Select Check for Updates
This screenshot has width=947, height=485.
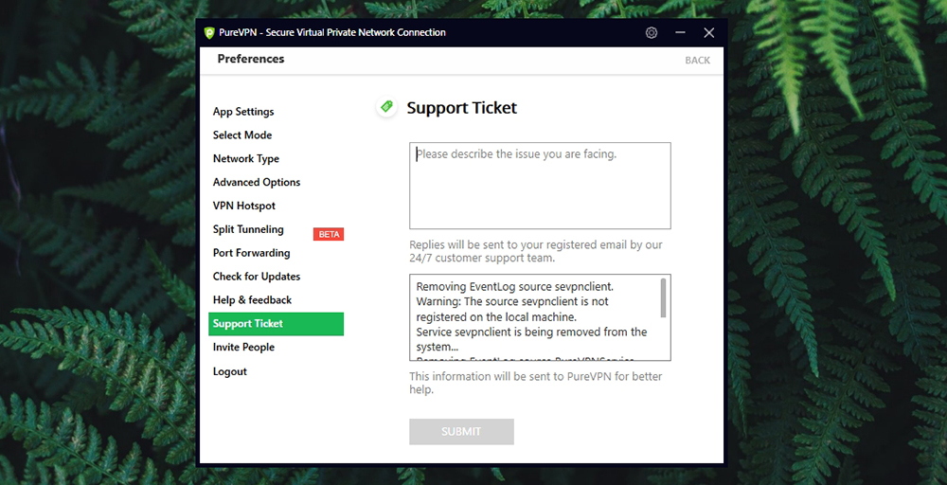coord(257,277)
